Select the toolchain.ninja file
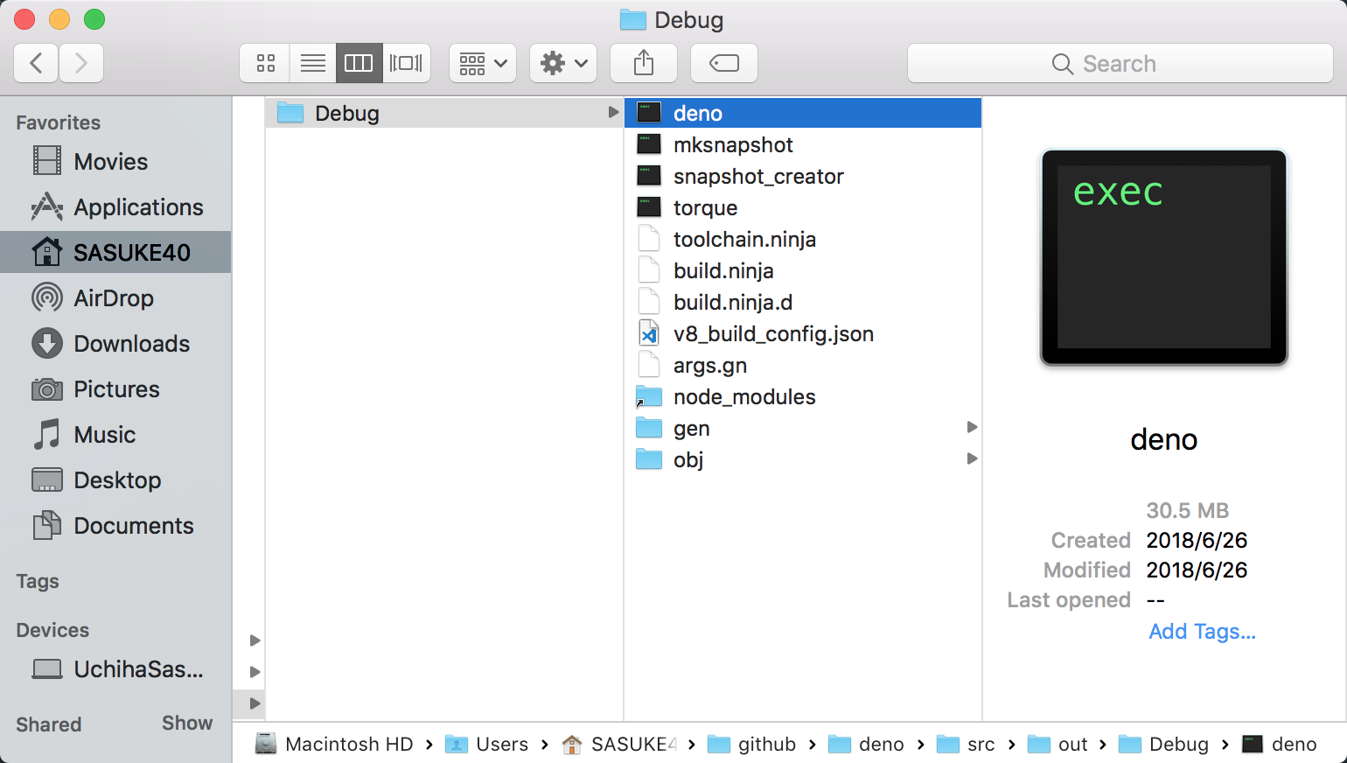Image resolution: width=1347 pixels, height=763 pixels. pos(803,239)
